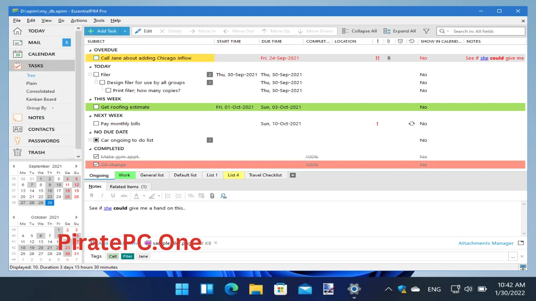The image size is (536, 301).
Task: Click the Underline formatting icon
Action: tap(113, 196)
